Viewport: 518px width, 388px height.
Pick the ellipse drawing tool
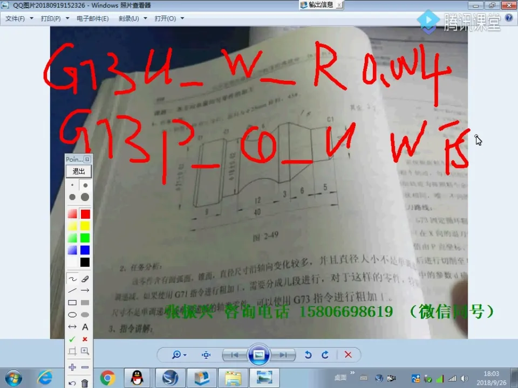pos(73,314)
